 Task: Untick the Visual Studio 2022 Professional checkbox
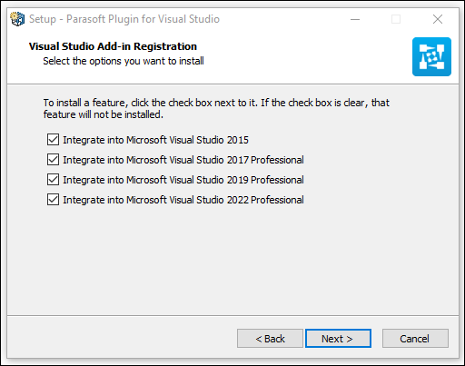[x=53, y=200]
